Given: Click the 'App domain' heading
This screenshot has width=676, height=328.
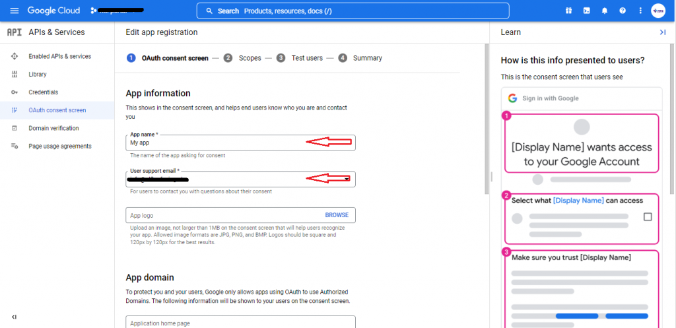Looking at the screenshot, I should (x=150, y=277).
